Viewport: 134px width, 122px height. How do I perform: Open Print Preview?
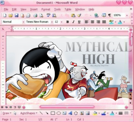click(x=41, y=15)
